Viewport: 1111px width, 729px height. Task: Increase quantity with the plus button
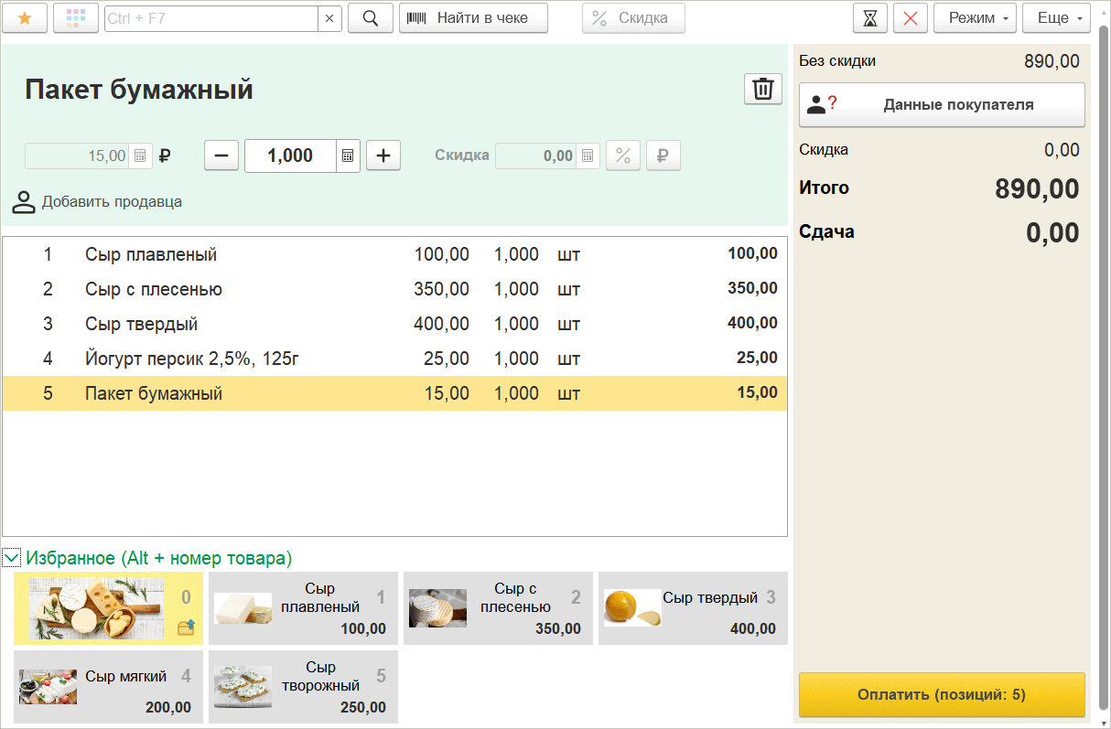383,155
